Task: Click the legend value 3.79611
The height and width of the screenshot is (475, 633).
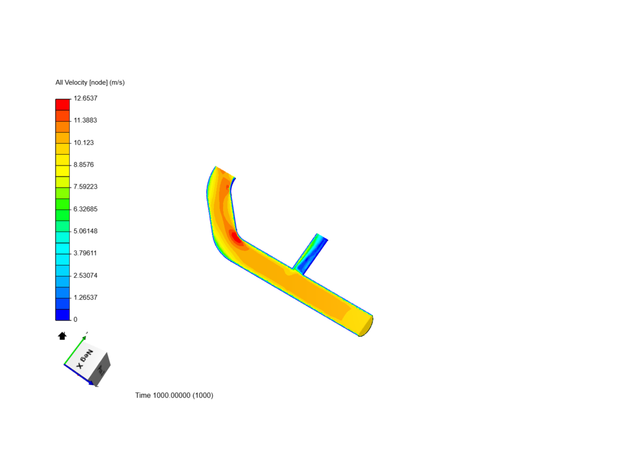Action: click(x=85, y=253)
